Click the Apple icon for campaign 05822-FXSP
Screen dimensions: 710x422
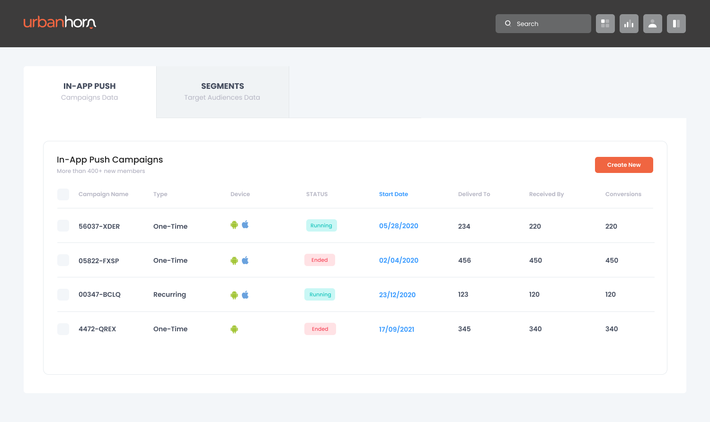tap(245, 260)
